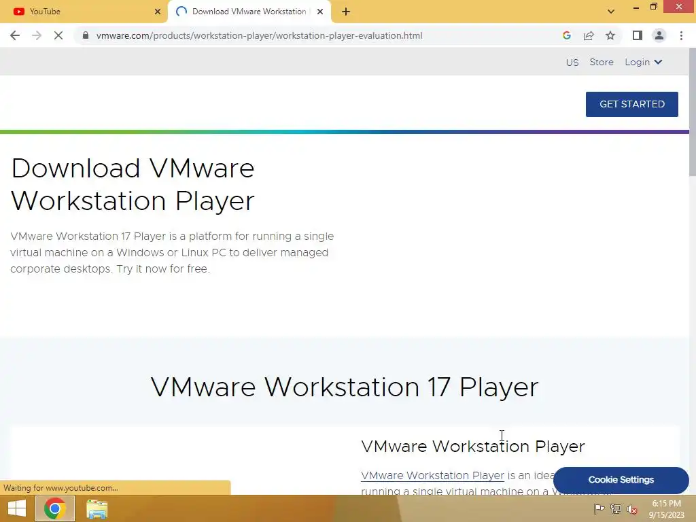Click the browser forward arrow
This screenshot has width=696, height=522.
pos(37,35)
